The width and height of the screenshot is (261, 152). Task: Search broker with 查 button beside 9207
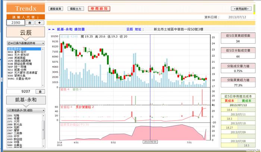pos(40,91)
